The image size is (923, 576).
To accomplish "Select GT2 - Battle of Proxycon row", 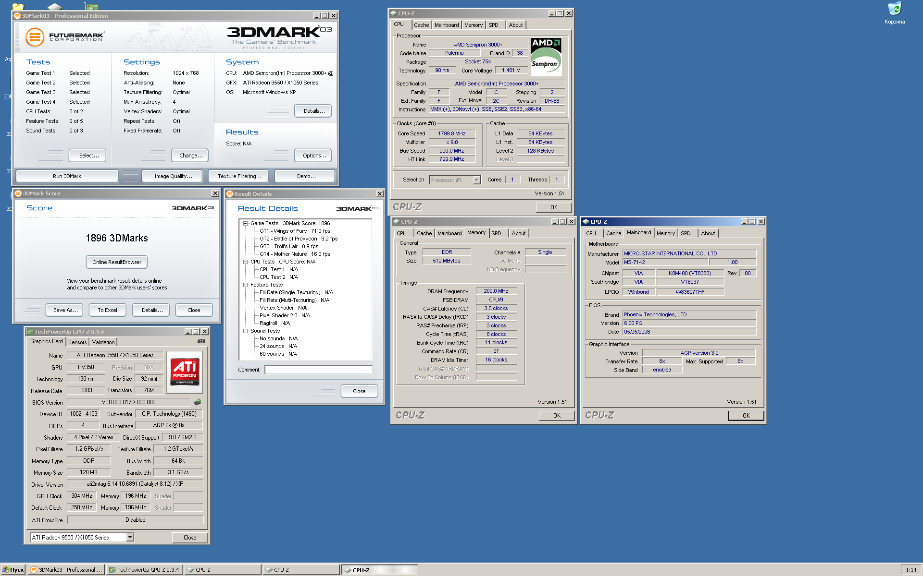I will click(299, 239).
